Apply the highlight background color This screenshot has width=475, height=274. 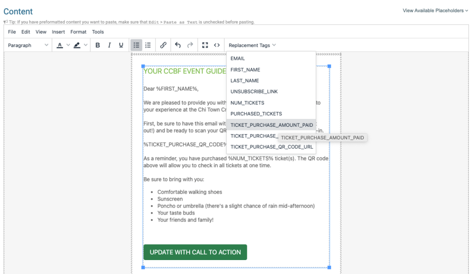(x=77, y=45)
